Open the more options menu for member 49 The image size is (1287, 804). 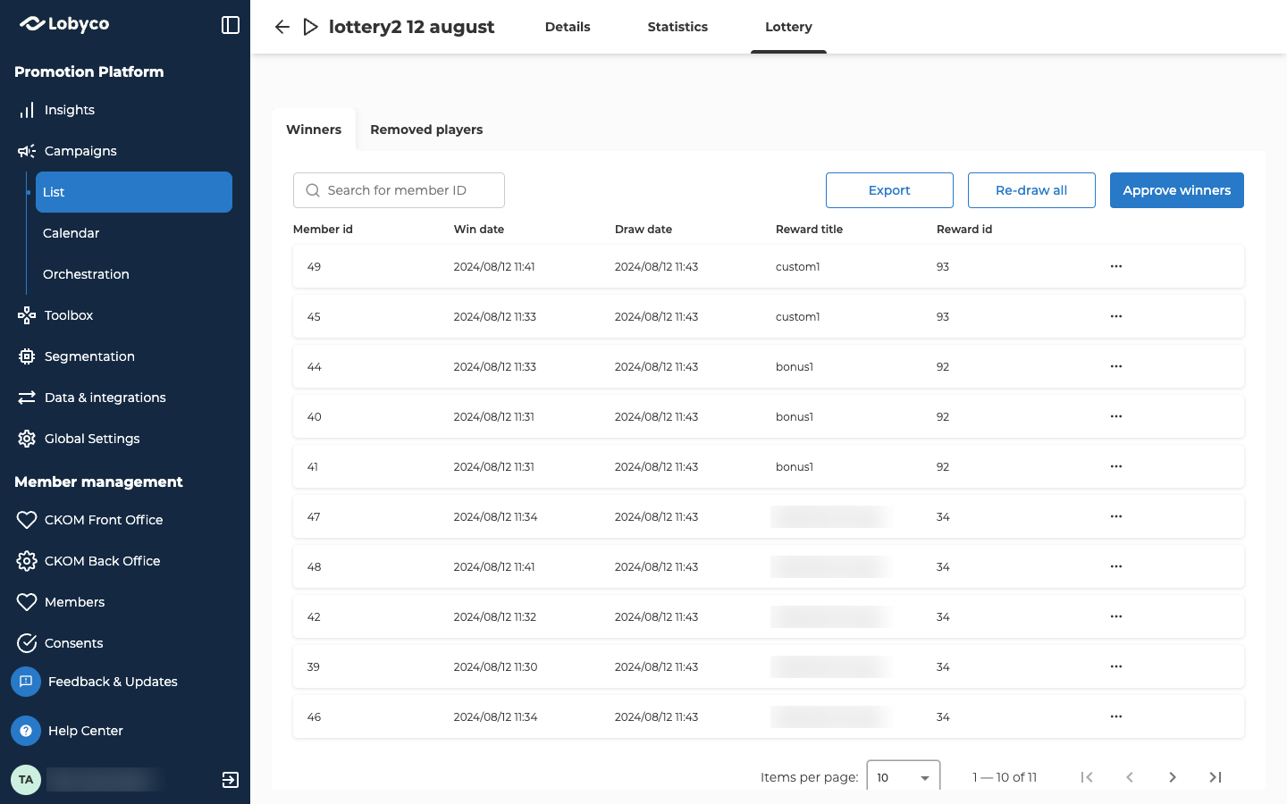(x=1116, y=266)
